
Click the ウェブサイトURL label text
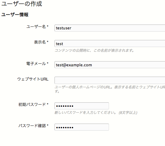tap(33, 79)
